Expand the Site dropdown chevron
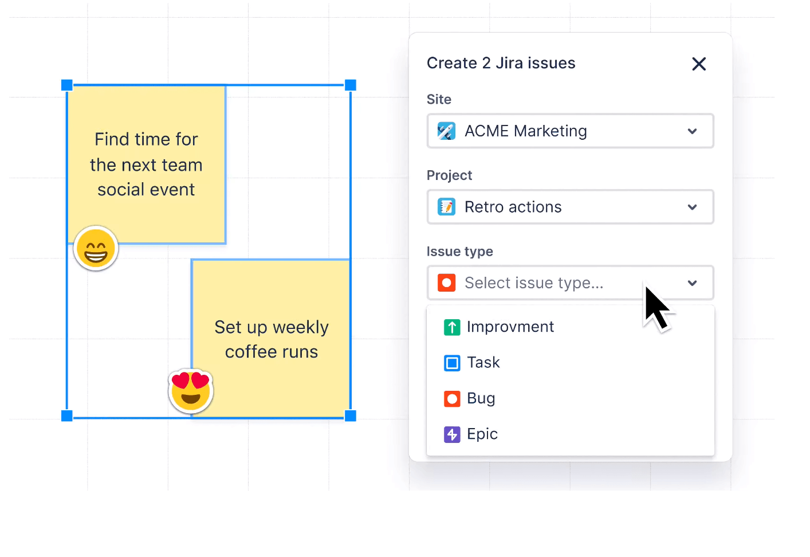 pos(692,131)
